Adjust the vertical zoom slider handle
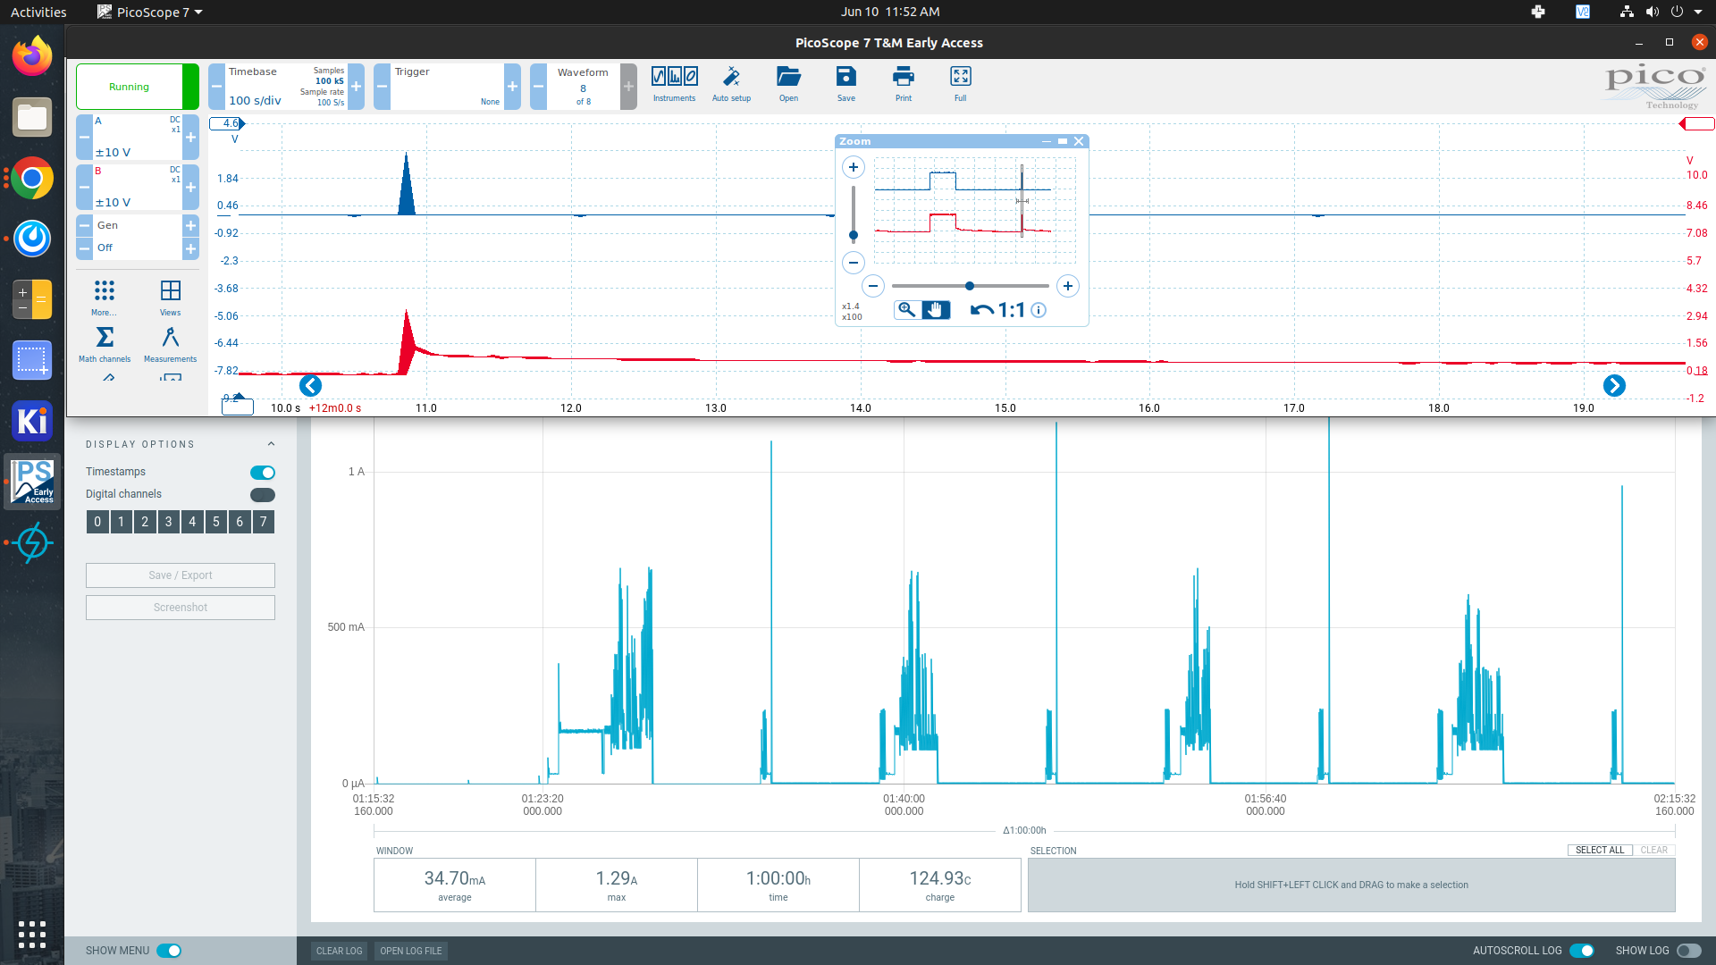Screen dimensions: 1716x965 (x=854, y=236)
